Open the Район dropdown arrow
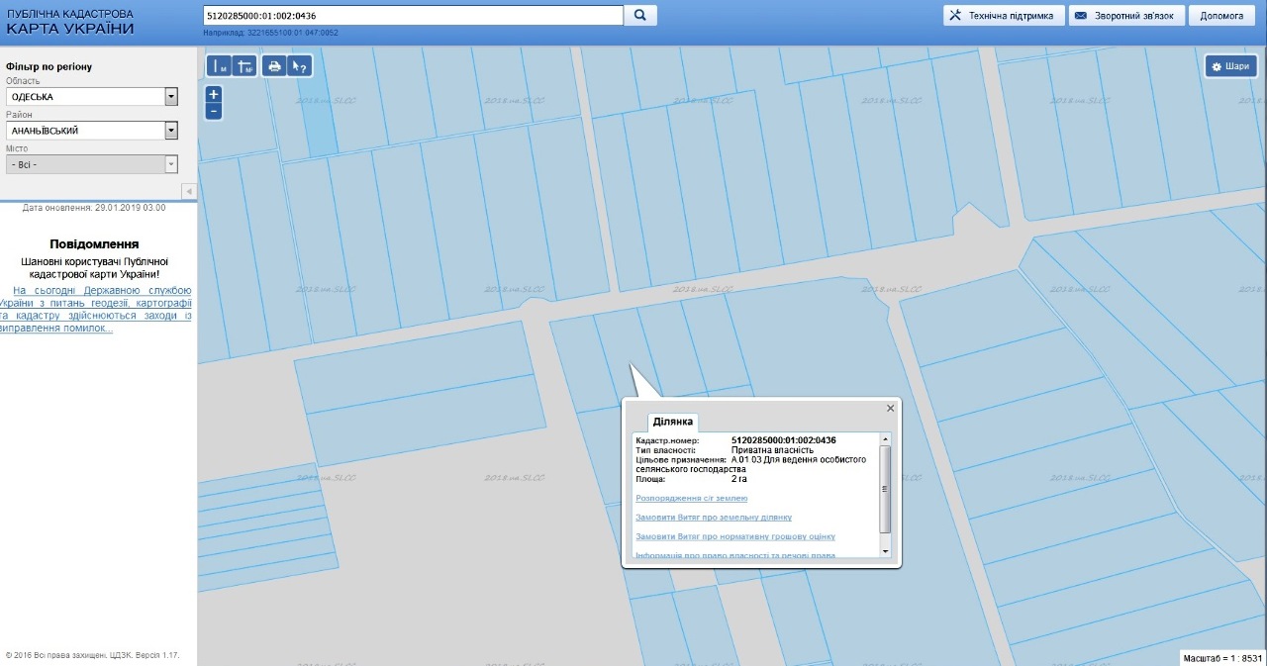The width and height of the screenshot is (1267, 666). click(x=171, y=131)
